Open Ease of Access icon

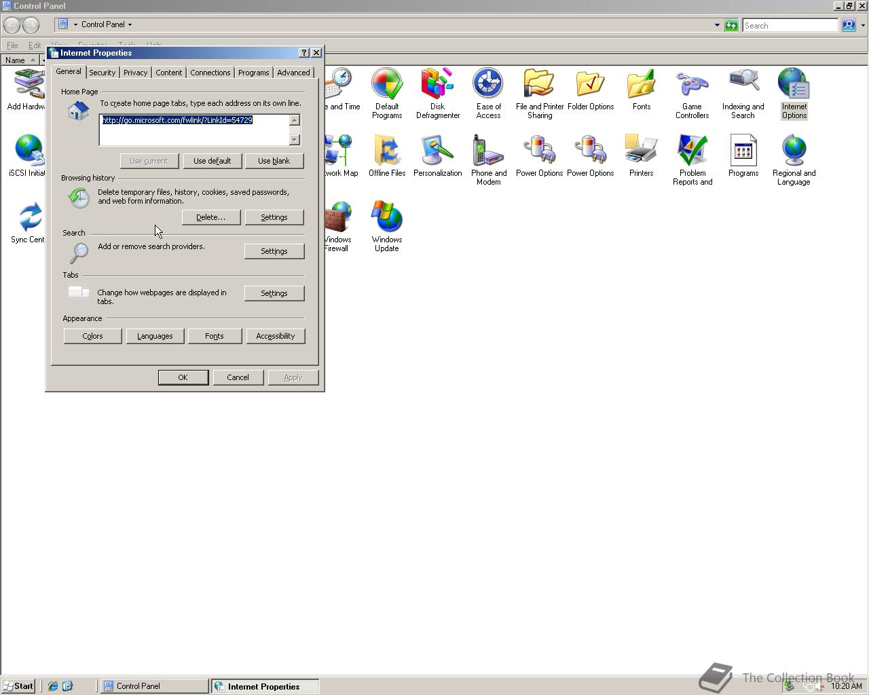tap(488, 93)
